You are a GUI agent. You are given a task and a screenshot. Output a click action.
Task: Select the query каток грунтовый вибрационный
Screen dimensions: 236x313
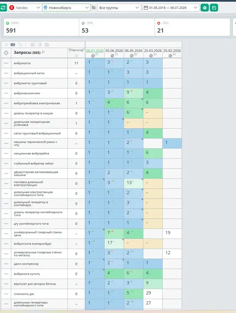[37, 133]
